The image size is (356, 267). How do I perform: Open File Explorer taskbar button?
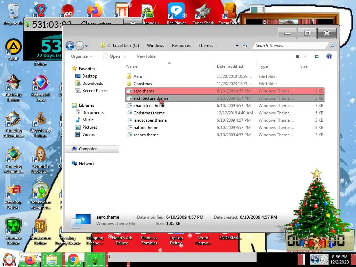pos(51,259)
